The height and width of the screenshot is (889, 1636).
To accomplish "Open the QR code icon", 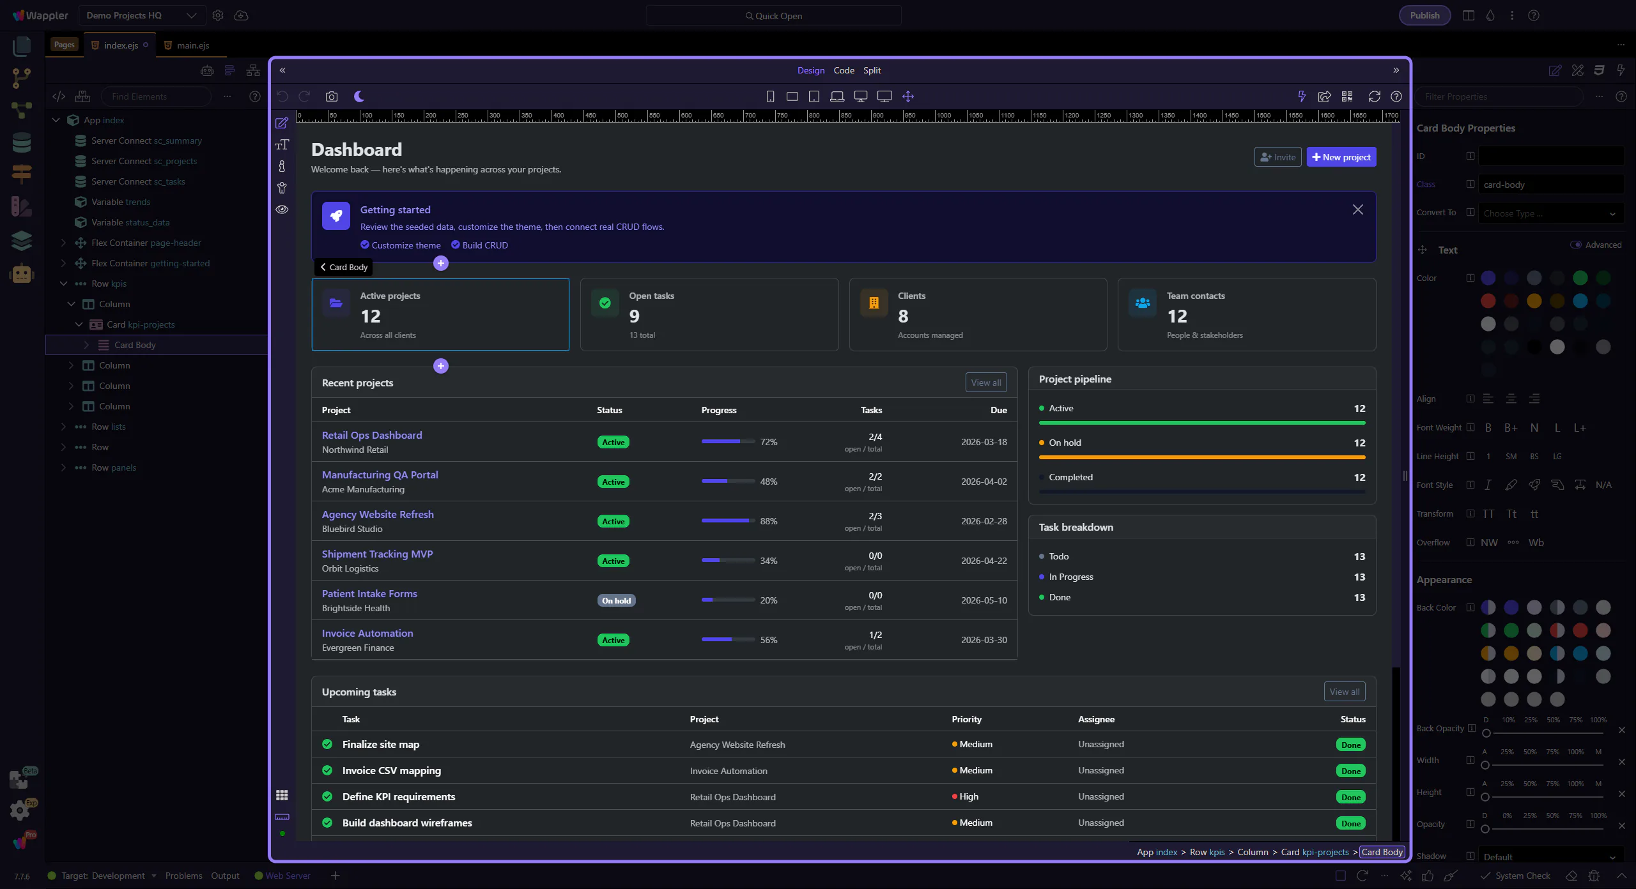I will pyautogui.click(x=1347, y=96).
